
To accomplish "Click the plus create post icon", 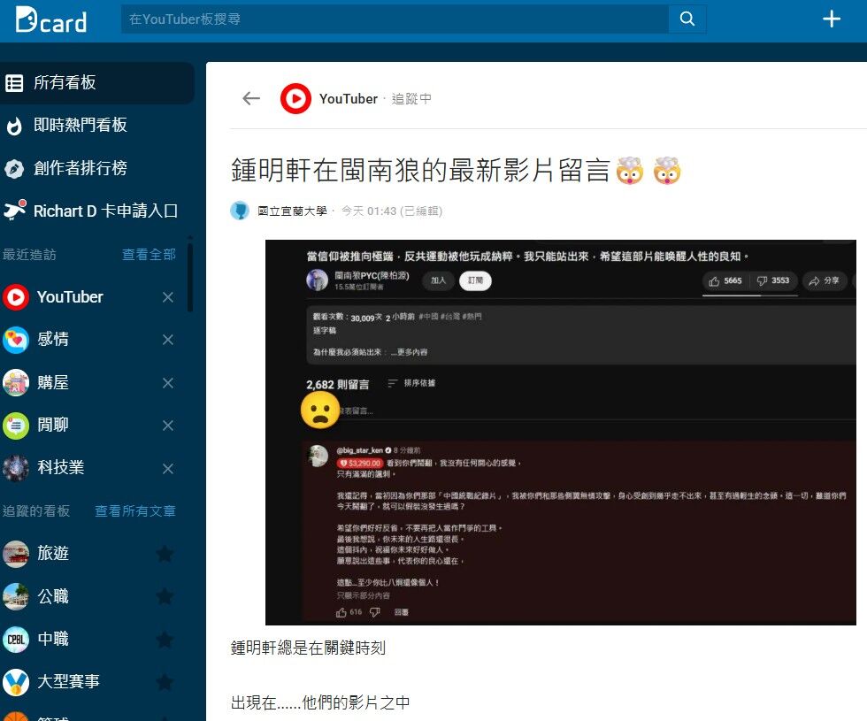I will click(831, 19).
